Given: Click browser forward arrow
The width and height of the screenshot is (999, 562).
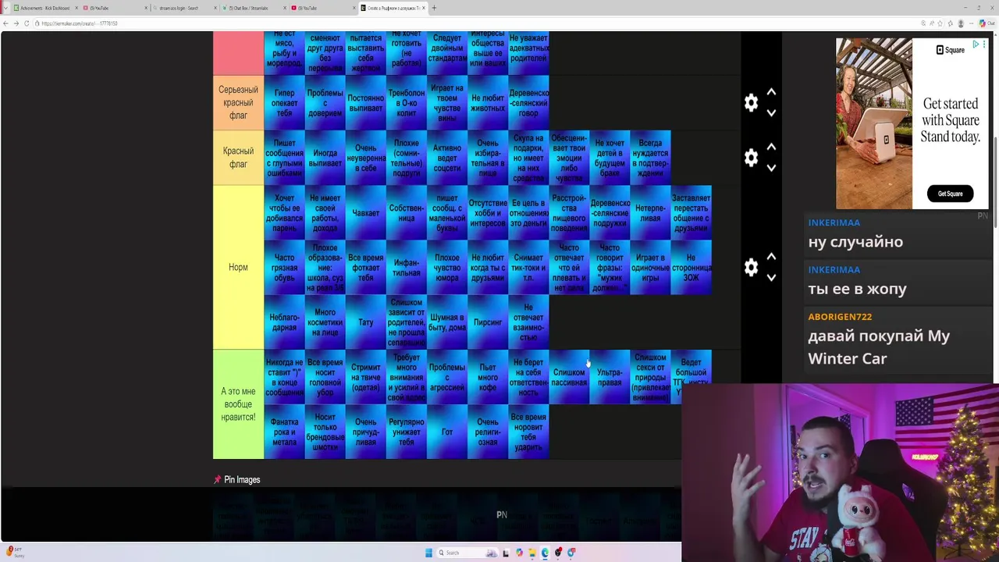Looking at the screenshot, I should pos(16,23).
